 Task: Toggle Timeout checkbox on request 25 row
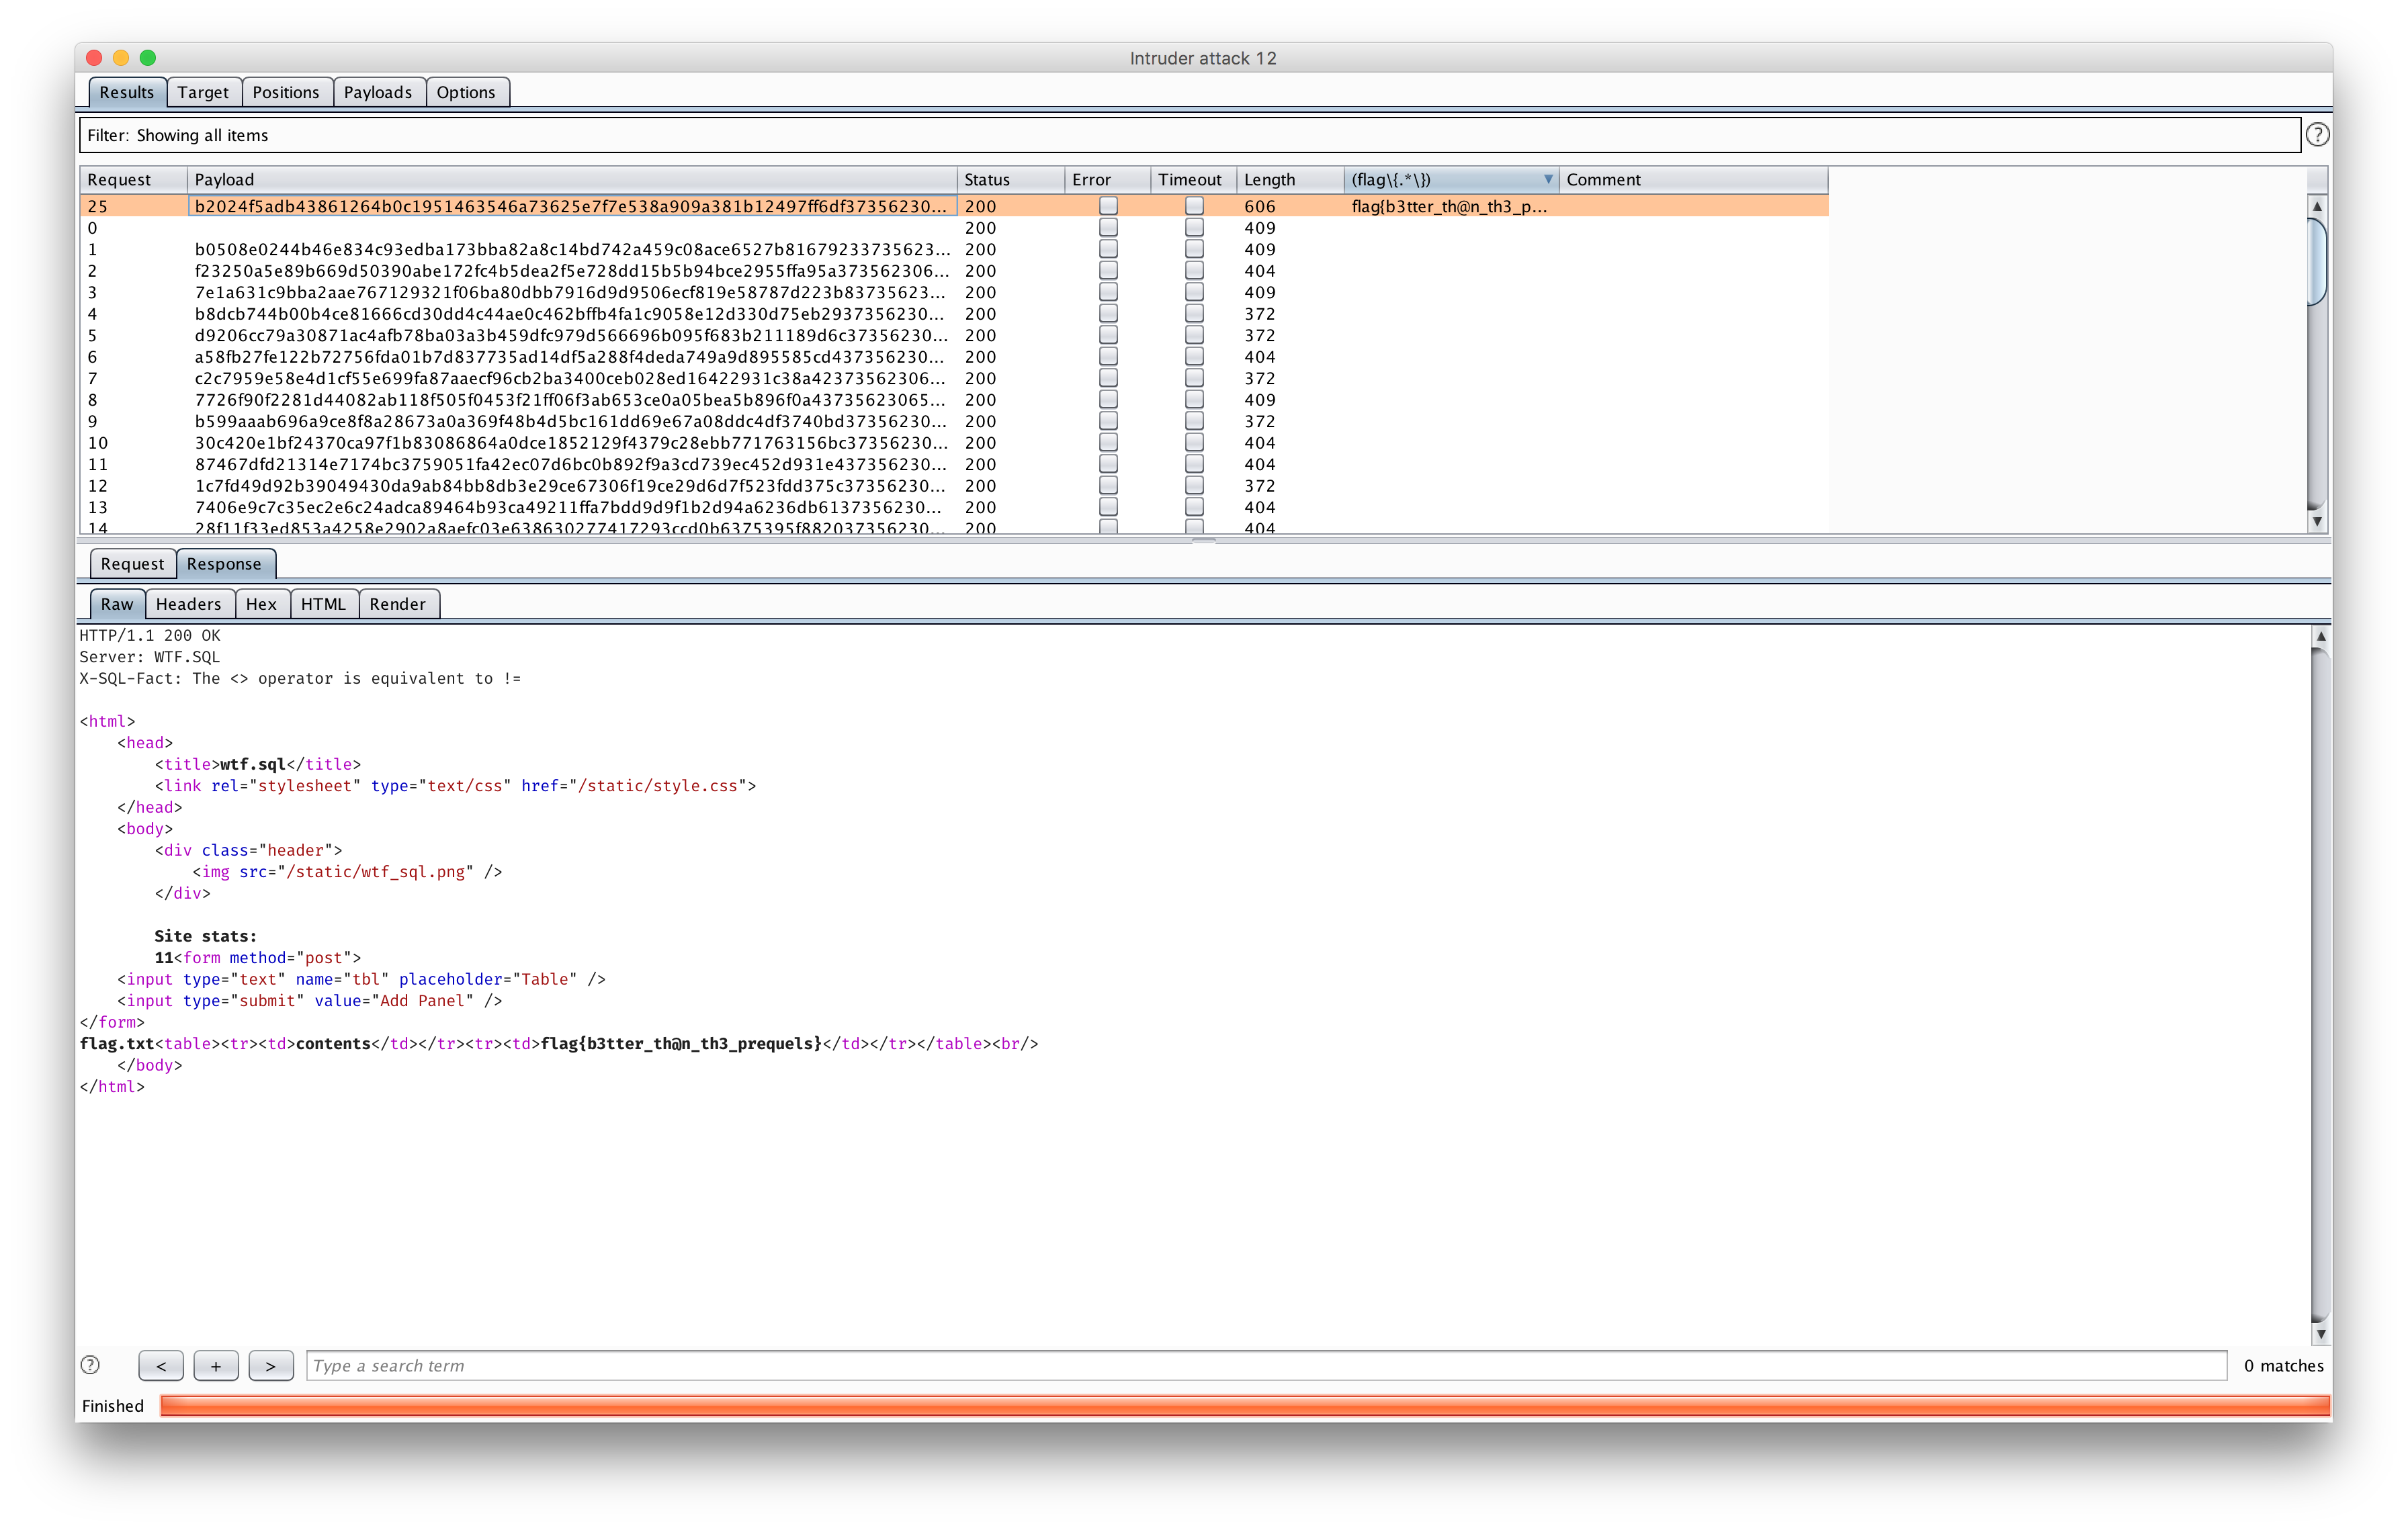[x=1194, y=206]
